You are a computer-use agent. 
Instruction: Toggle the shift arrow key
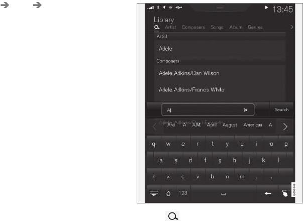tap(168, 193)
